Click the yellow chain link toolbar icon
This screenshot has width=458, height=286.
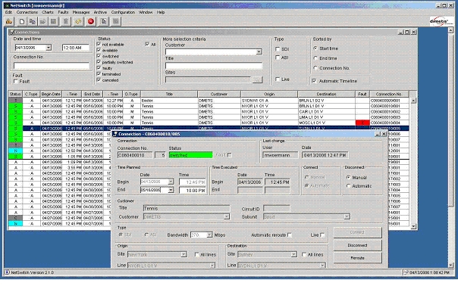[x=78, y=22]
